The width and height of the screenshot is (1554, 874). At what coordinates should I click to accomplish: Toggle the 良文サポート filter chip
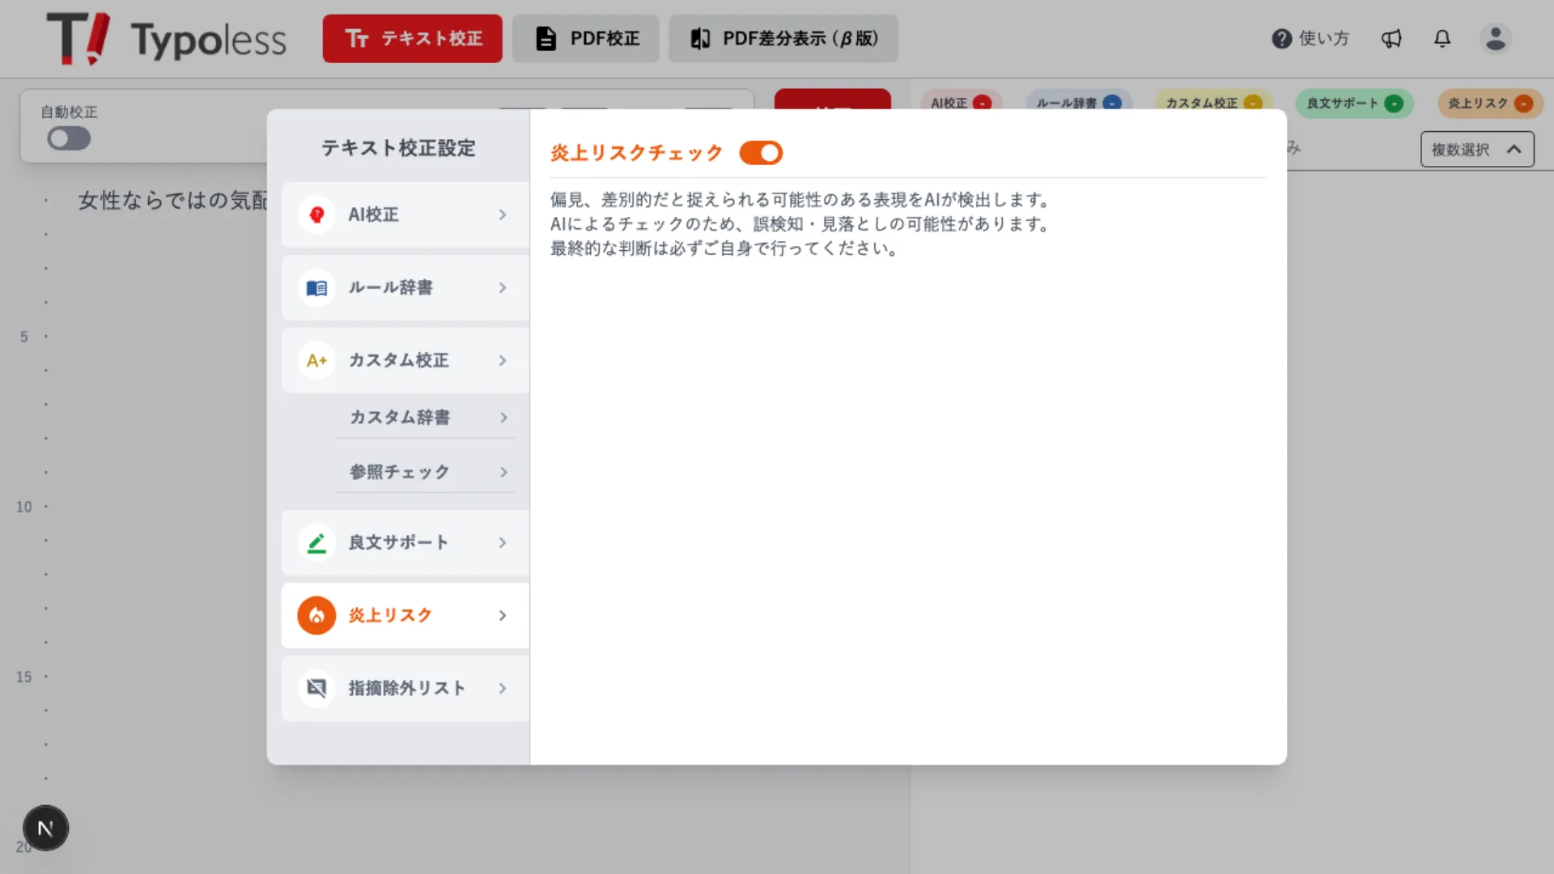[1354, 103]
